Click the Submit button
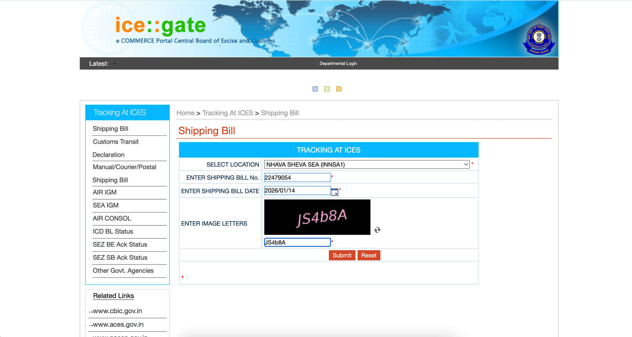The height and width of the screenshot is (337, 632). pyautogui.click(x=342, y=255)
